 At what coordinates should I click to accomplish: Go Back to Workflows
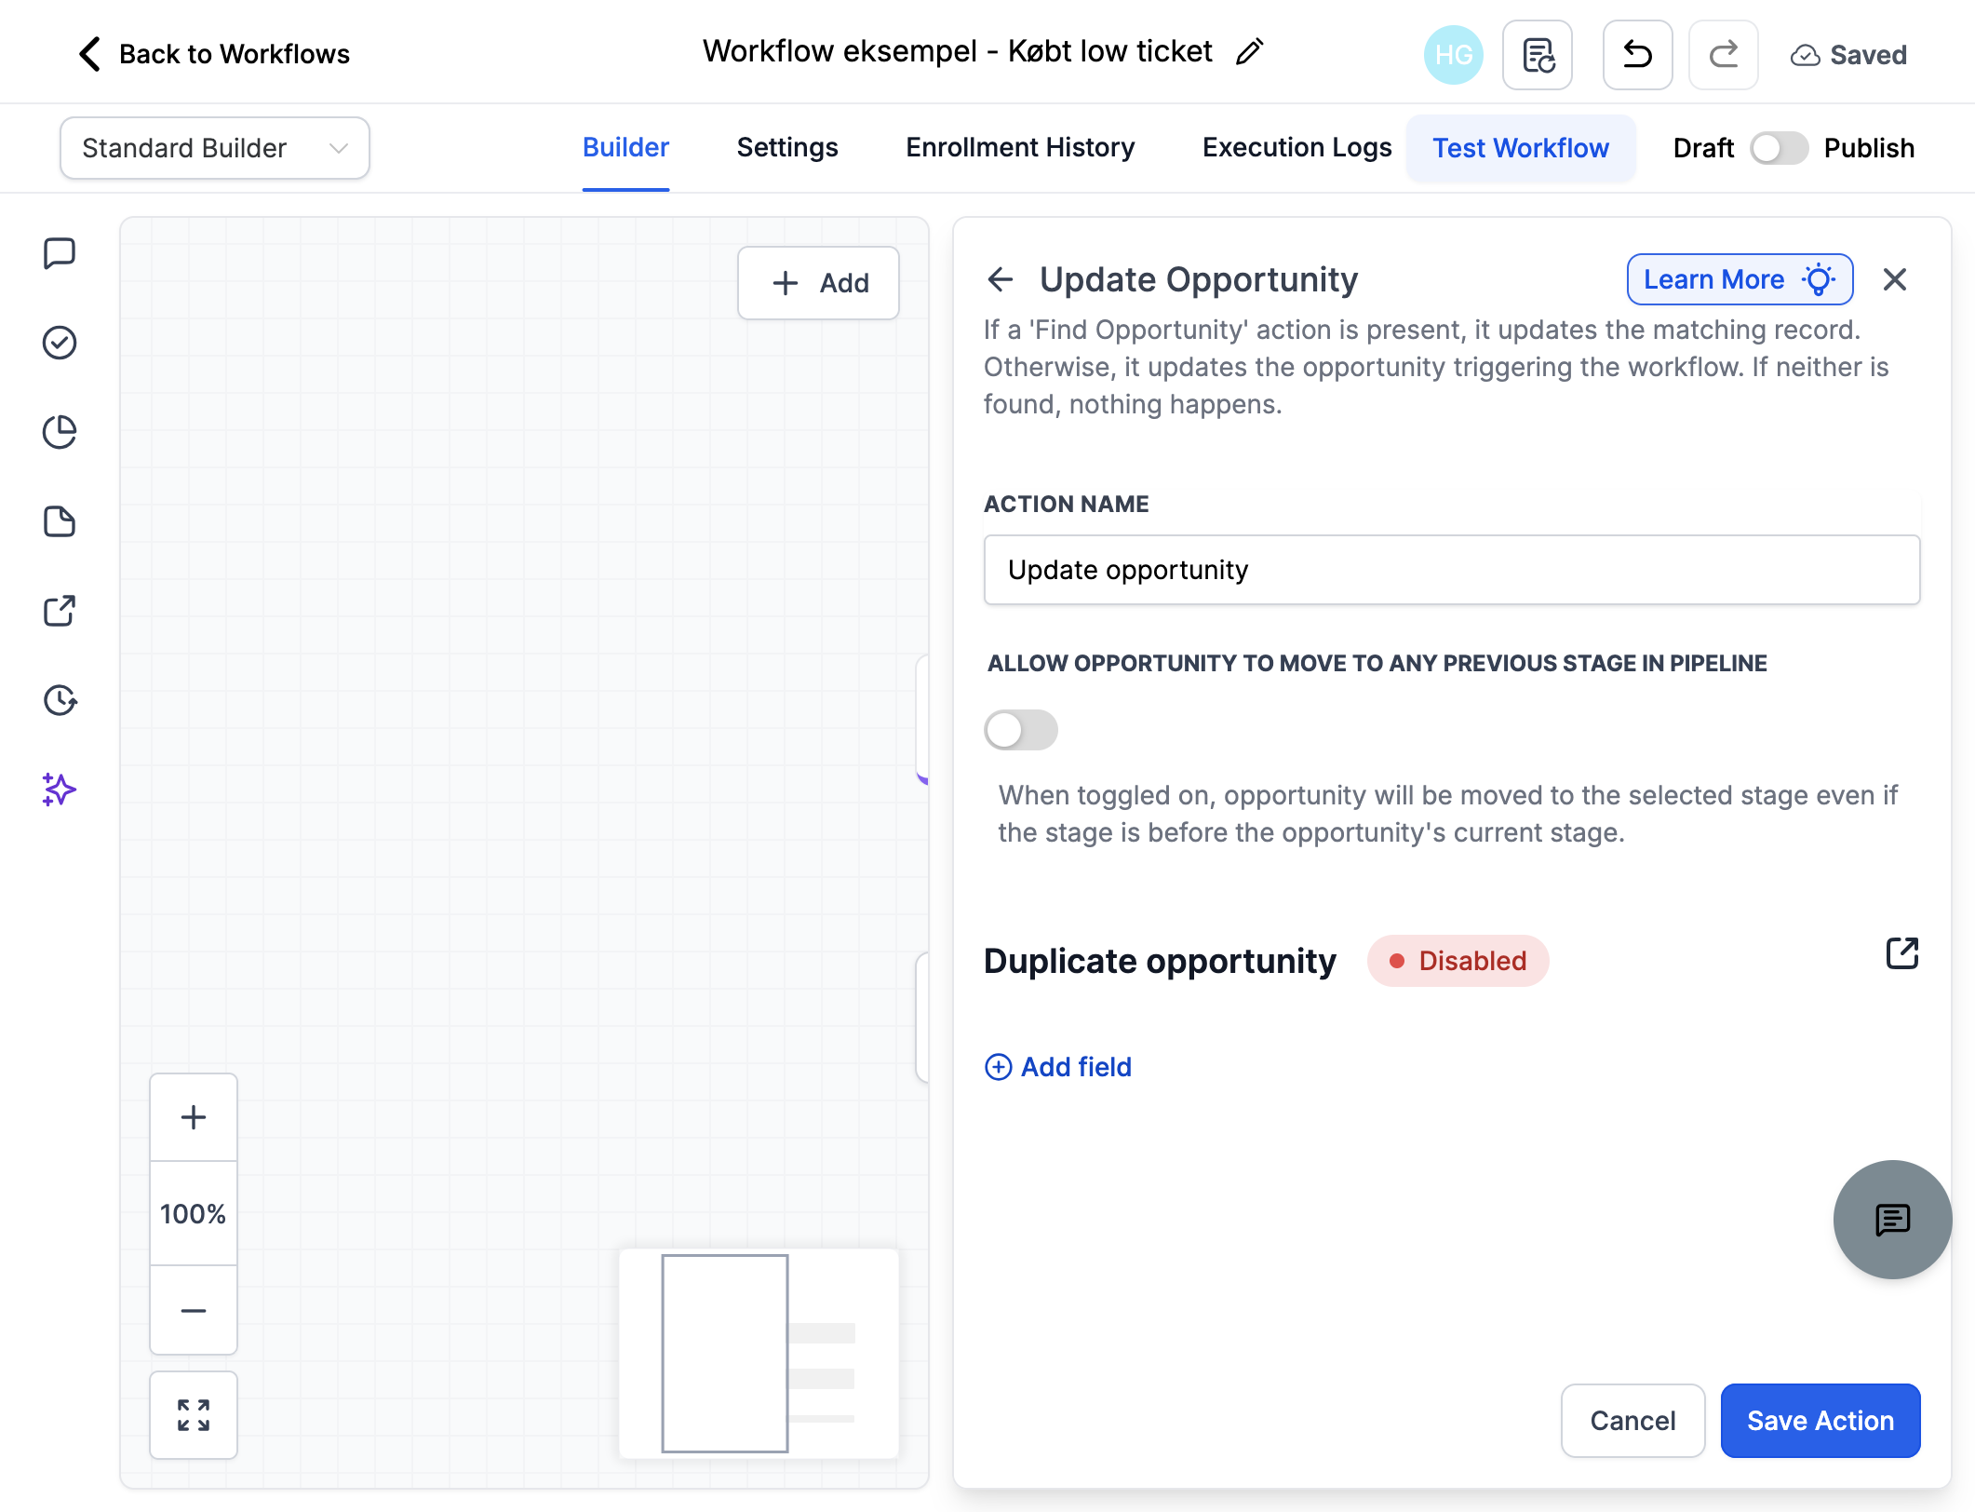[214, 54]
